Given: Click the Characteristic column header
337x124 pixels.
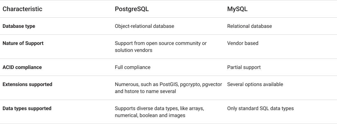Looking at the screenshot, I should point(22,9).
